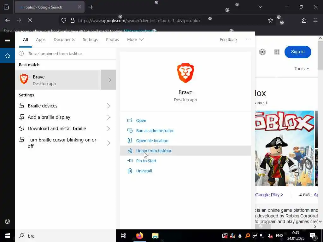Click the muted volume tray icon
The image size is (323, 242).
click(x=270, y=236)
